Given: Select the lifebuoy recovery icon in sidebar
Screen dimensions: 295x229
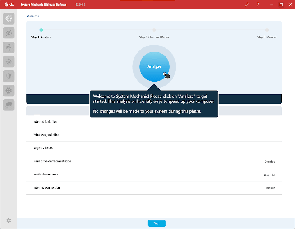Looking at the screenshot, I should click(x=9, y=91).
